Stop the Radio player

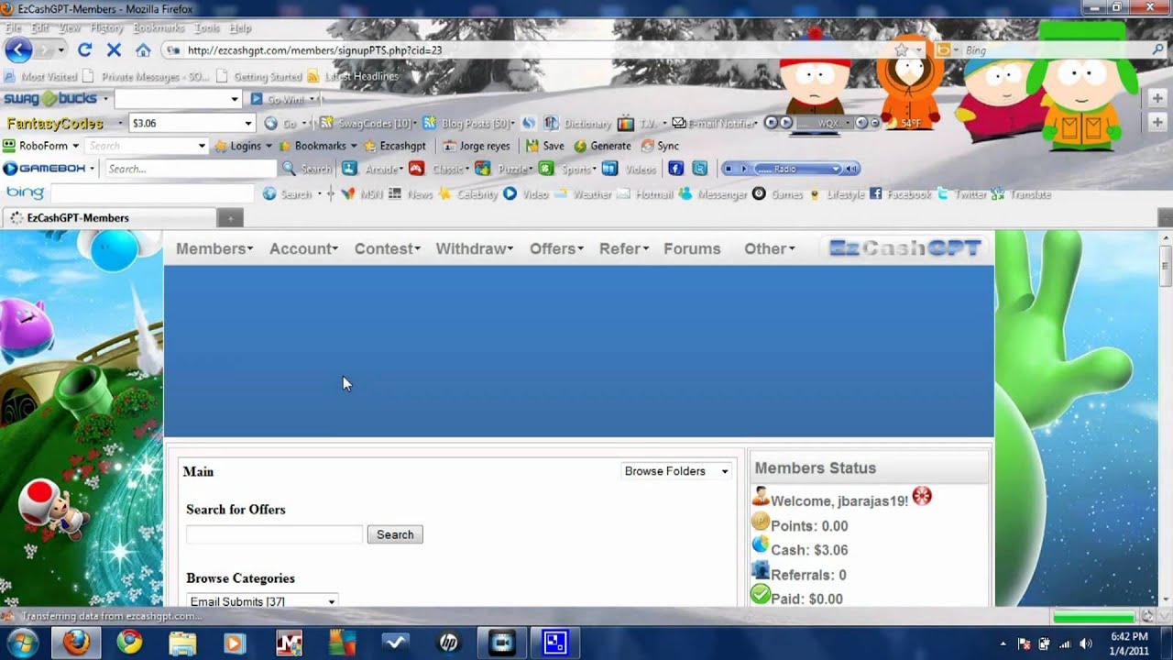729,169
